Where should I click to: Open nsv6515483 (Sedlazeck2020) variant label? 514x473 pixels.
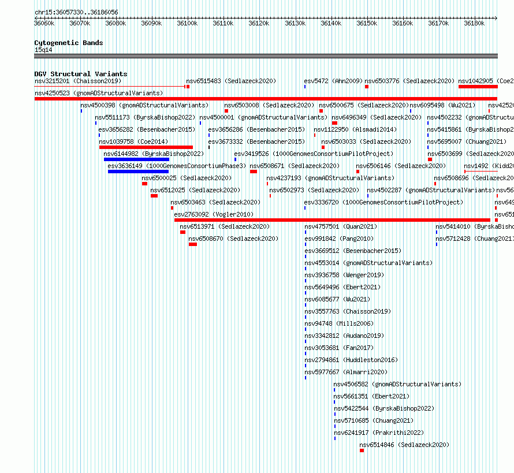click(231, 81)
